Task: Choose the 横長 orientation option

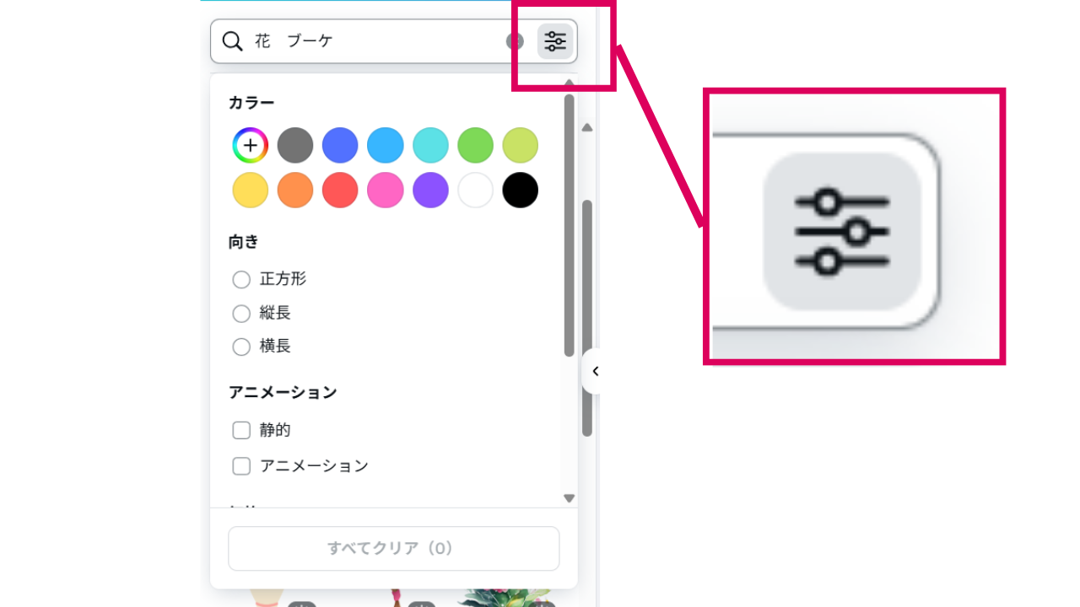Action: 241,346
